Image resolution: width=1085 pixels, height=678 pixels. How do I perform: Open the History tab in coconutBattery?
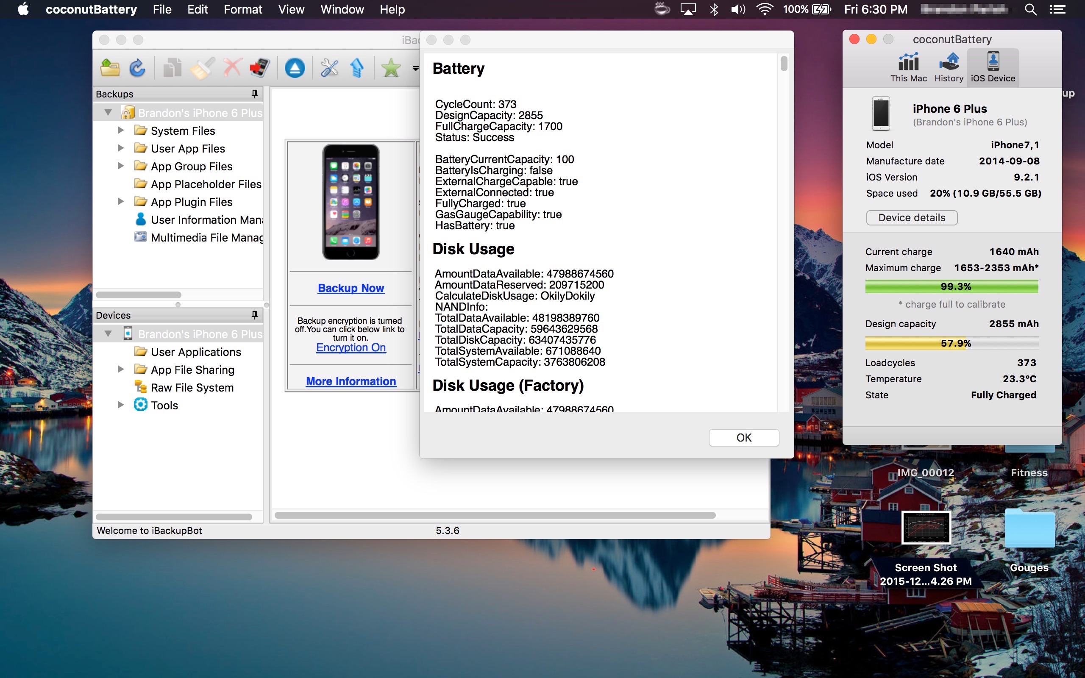[x=949, y=67]
